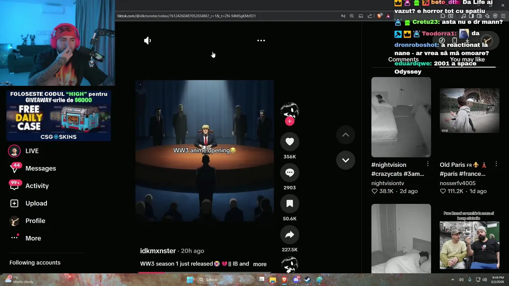
Task: Click the floating phone icon
Action: (455, 41)
